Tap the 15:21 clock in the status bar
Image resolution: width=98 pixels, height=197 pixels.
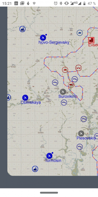coord(7,3)
